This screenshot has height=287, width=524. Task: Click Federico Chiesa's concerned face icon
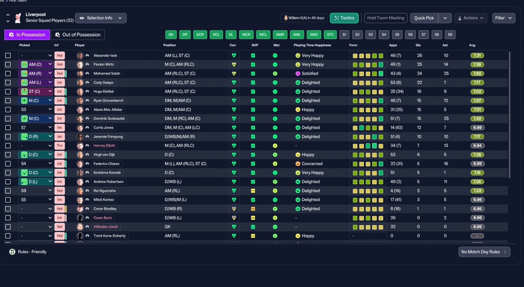298,164
